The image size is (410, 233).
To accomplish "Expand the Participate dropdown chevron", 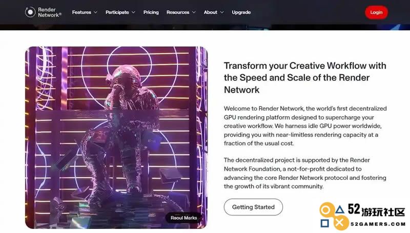I will pos(133,12).
